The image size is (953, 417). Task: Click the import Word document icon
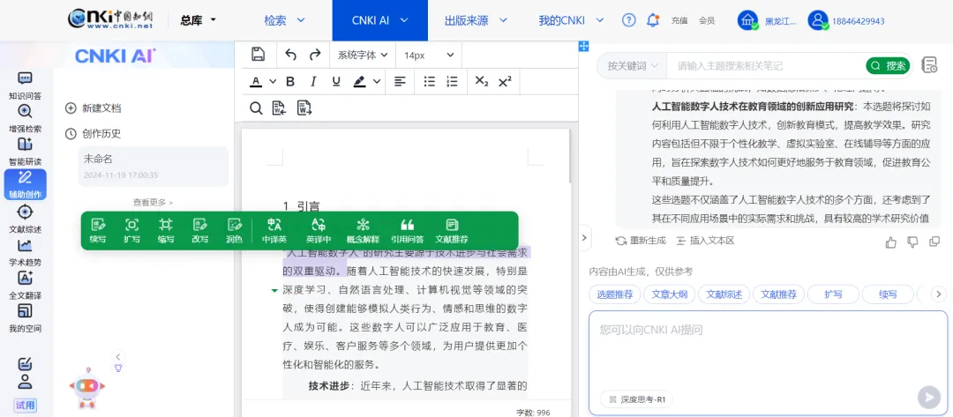pos(280,108)
